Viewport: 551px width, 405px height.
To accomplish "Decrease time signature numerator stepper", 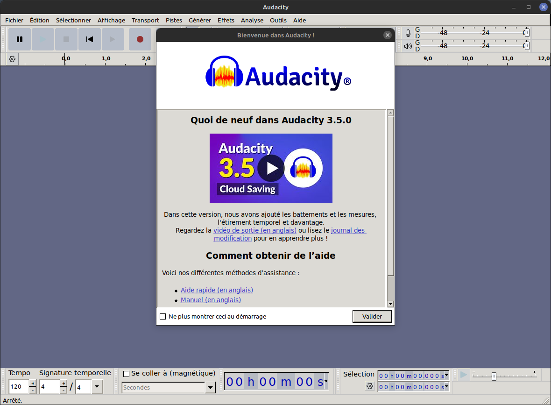I will coord(64,390).
